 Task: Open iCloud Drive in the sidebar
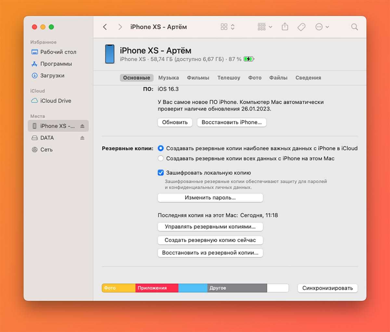[x=55, y=101]
